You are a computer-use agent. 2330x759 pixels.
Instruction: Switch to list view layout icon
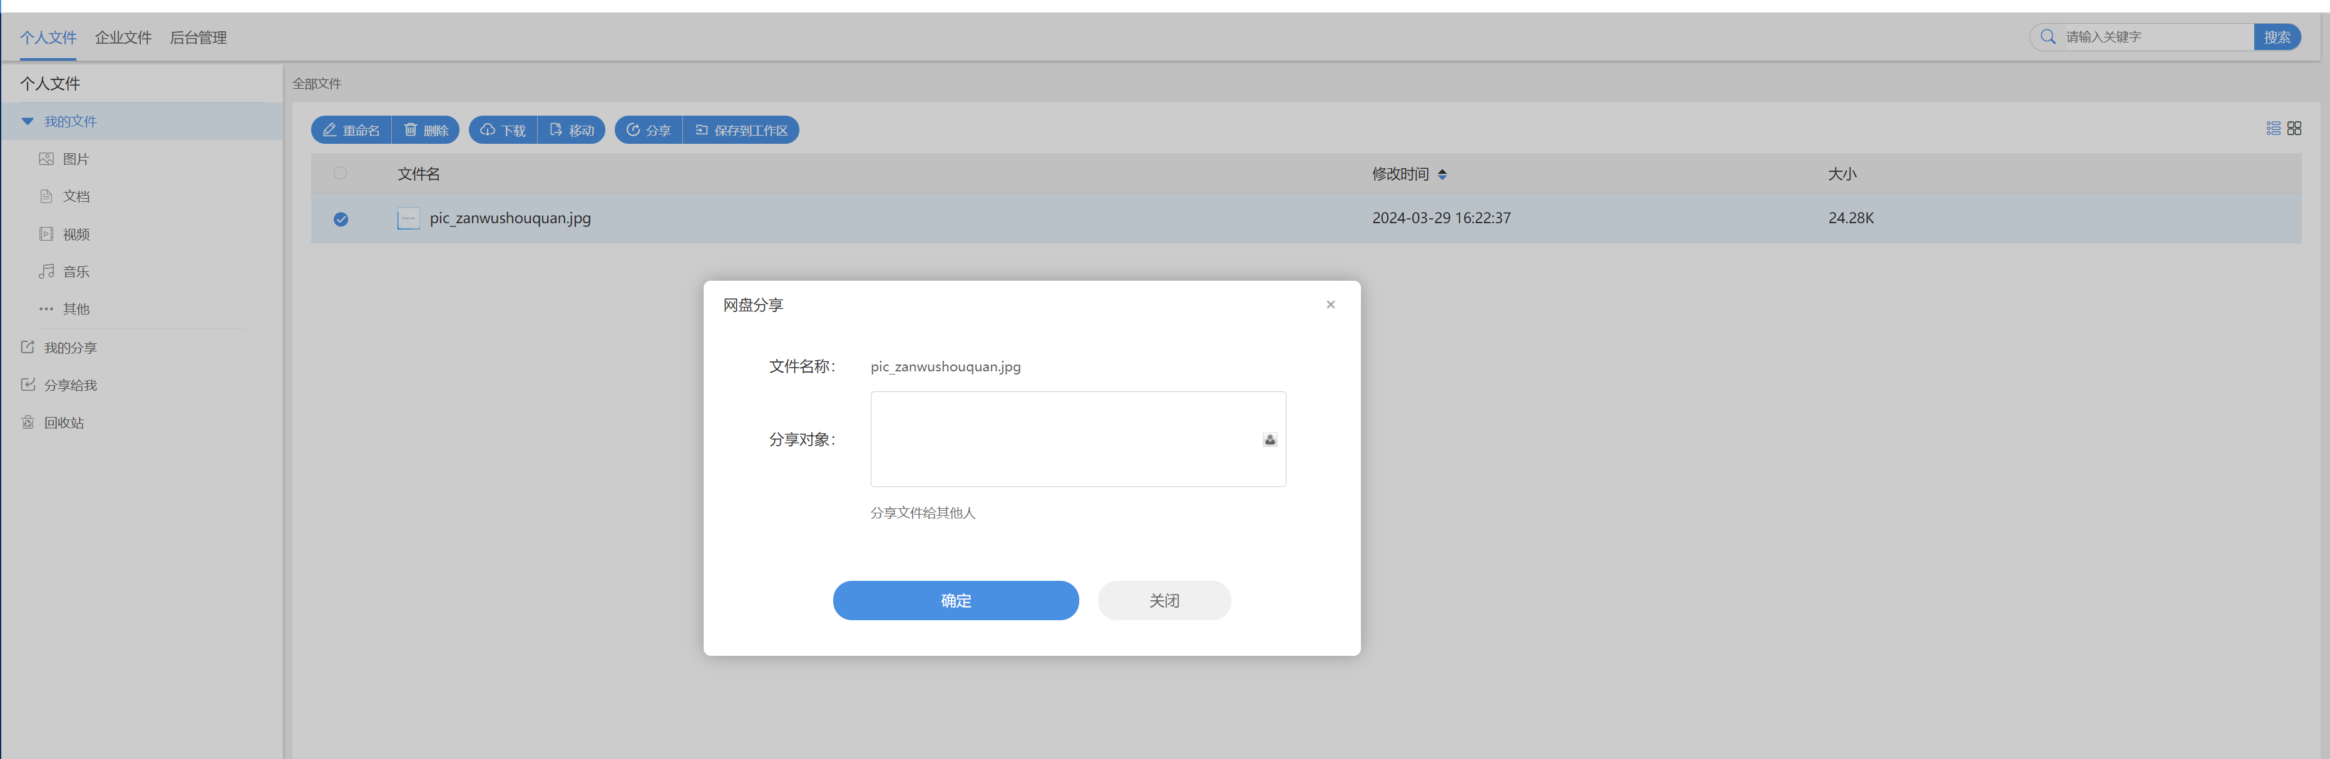(x=2273, y=128)
